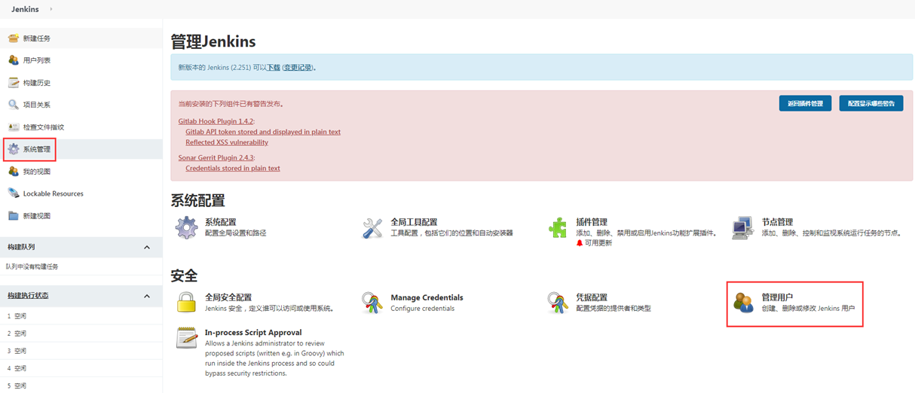Open the Sonar Gerrit Plugin 2.4.3 link
The width and height of the screenshot is (915, 393).
coord(216,157)
